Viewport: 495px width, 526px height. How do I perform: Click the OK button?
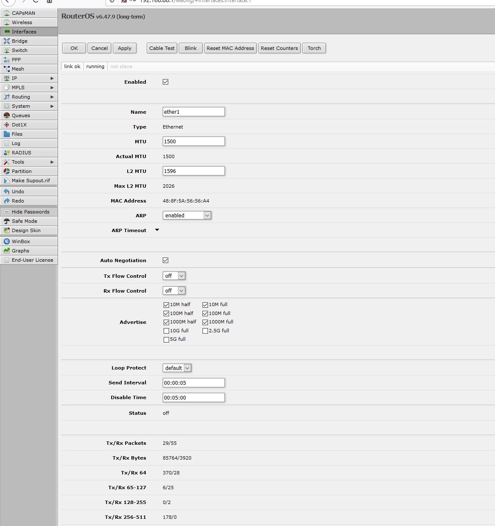(74, 48)
